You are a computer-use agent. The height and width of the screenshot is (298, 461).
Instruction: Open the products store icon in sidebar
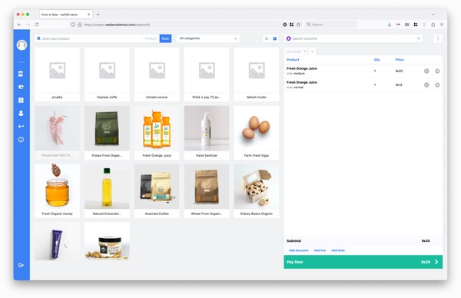tap(21, 74)
